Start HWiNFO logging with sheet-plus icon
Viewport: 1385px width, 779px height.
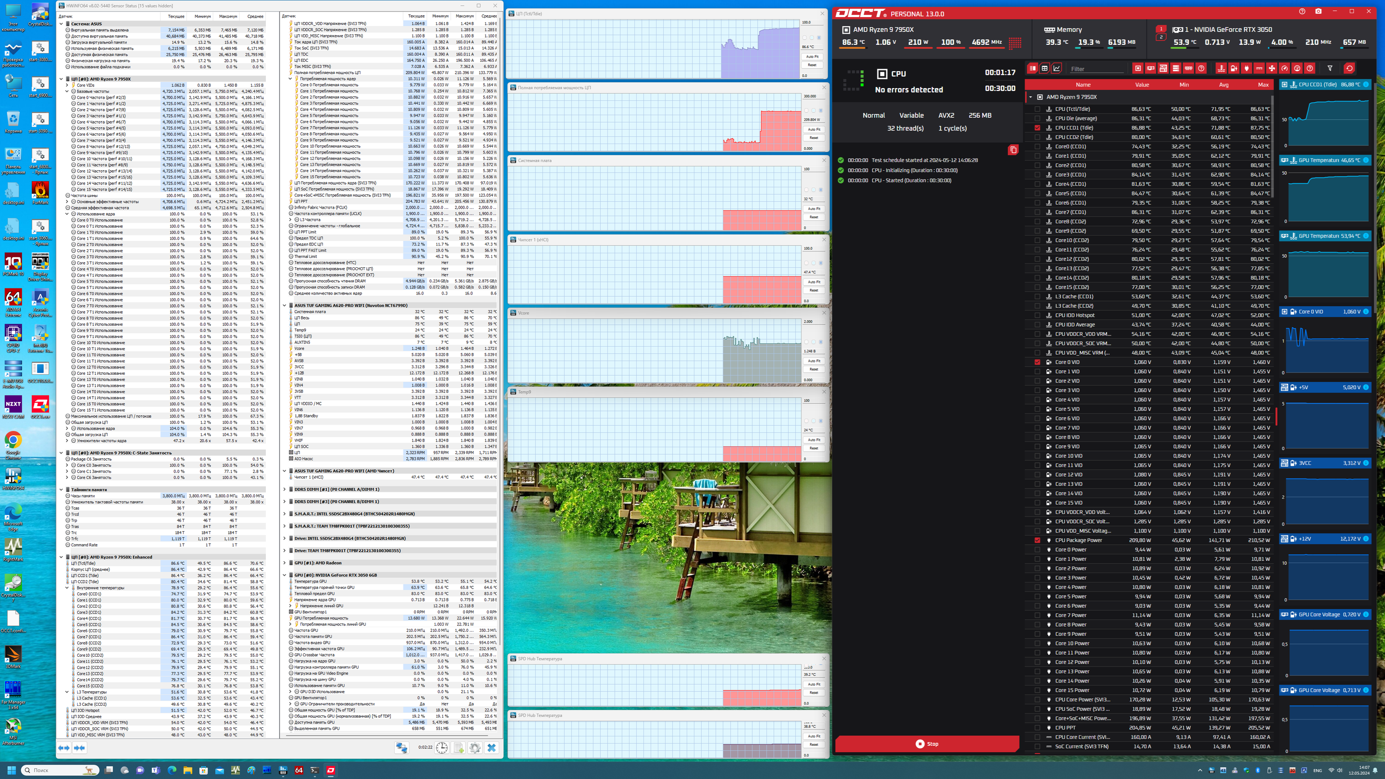458,747
